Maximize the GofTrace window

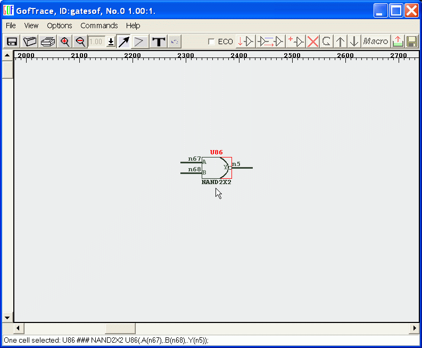tap(396, 11)
